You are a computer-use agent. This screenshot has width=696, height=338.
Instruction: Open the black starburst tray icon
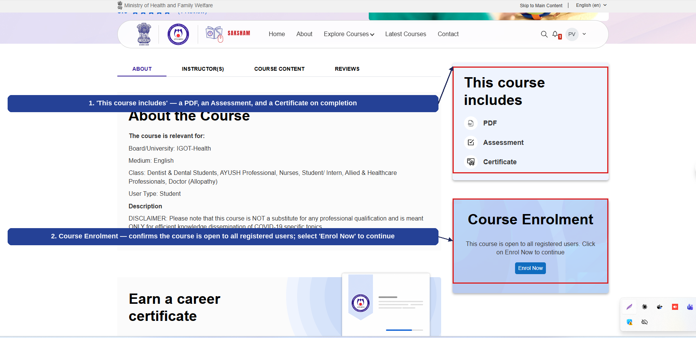pos(645,307)
